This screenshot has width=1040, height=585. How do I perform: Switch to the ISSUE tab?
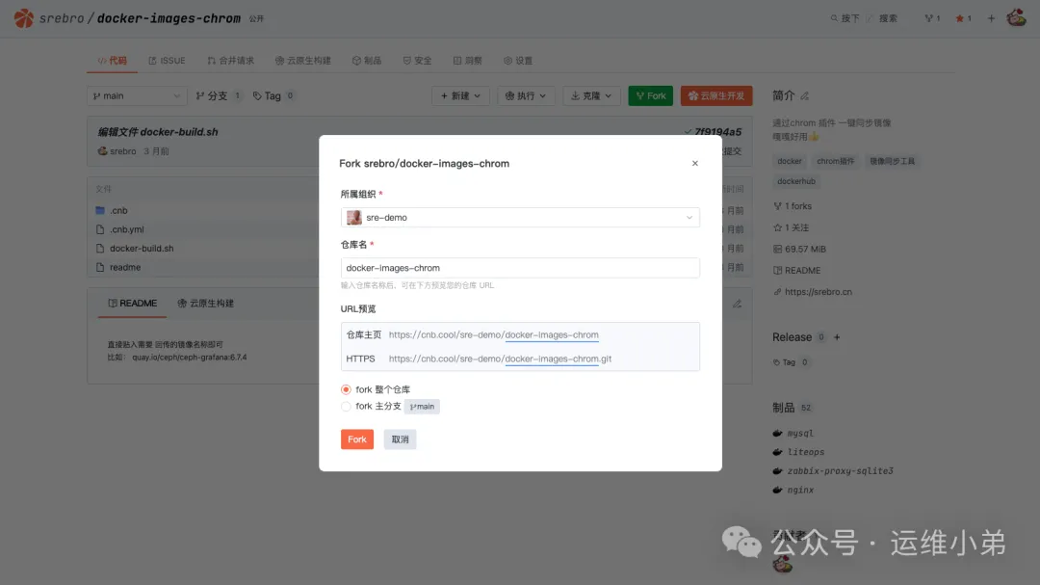167,61
